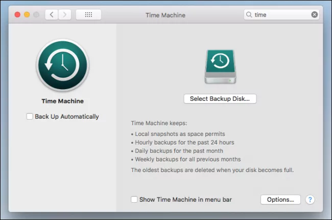Click the magnifying glass search icon
332x220 pixels.
coord(249,15)
